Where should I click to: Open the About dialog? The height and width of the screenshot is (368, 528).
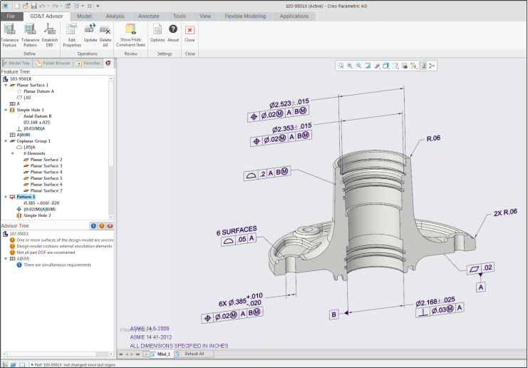(x=173, y=33)
